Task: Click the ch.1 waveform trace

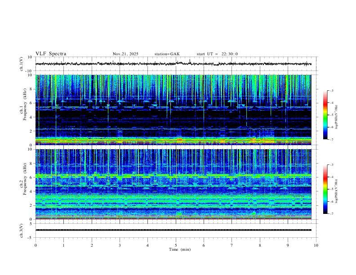Action: 173,64
